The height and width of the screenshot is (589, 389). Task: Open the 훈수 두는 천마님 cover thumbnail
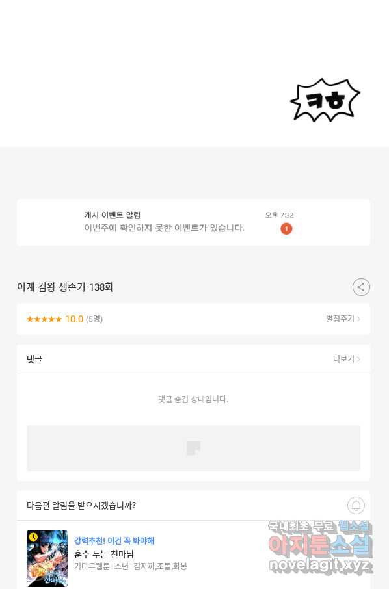click(47, 558)
